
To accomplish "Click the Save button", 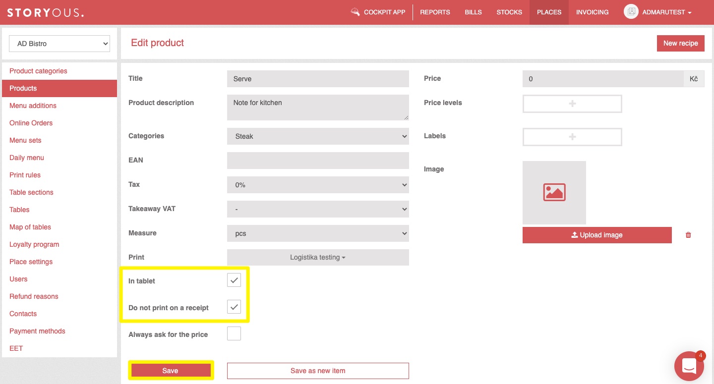I will point(171,371).
